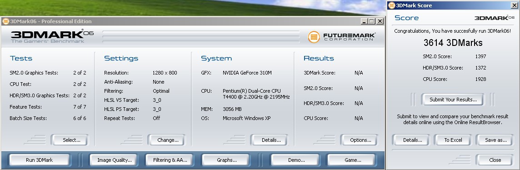520x170 pixels.
Task: Click Filtering value Optimal
Action: click(161, 91)
